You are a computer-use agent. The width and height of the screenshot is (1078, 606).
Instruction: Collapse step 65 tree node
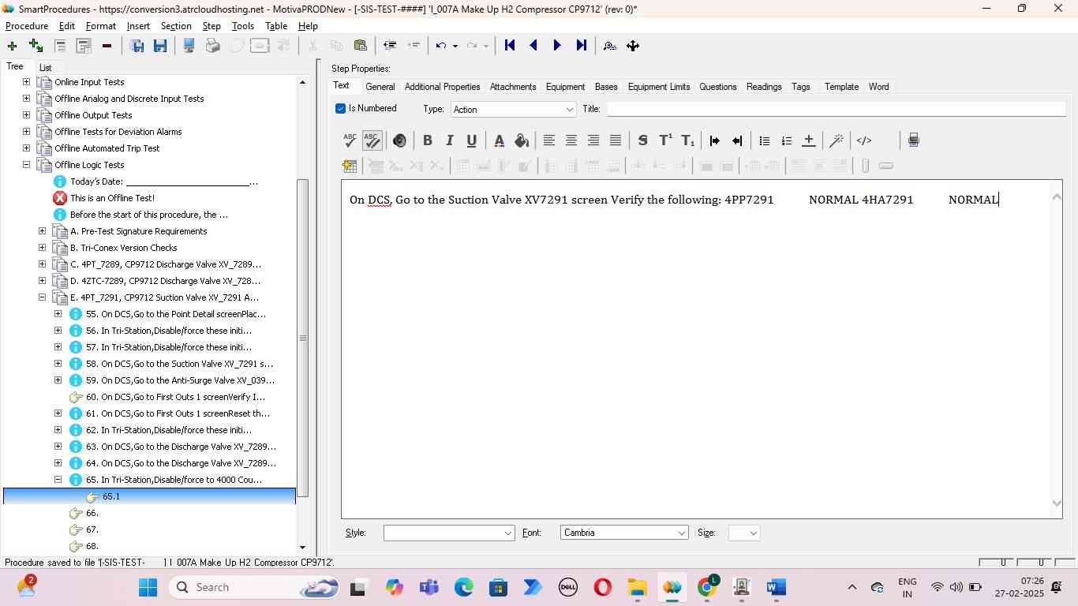(x=58, y=480)
